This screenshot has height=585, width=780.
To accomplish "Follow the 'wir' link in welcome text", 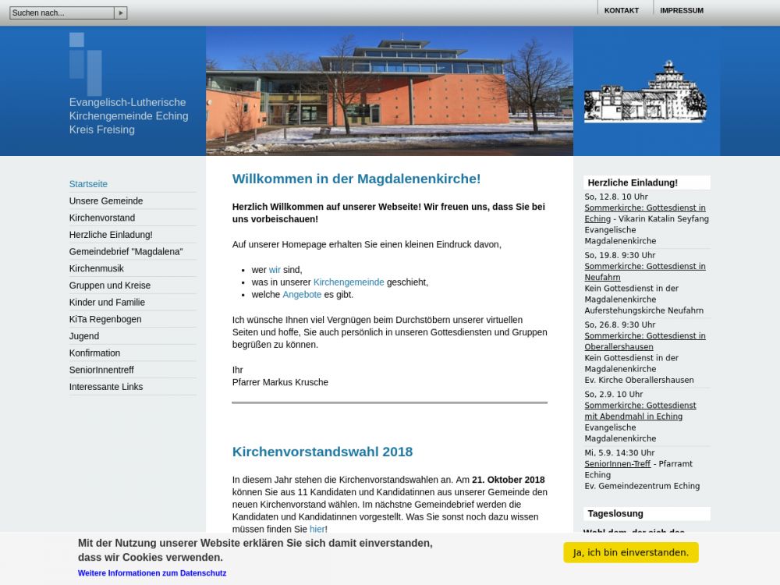I will click(x=275, y=270).
